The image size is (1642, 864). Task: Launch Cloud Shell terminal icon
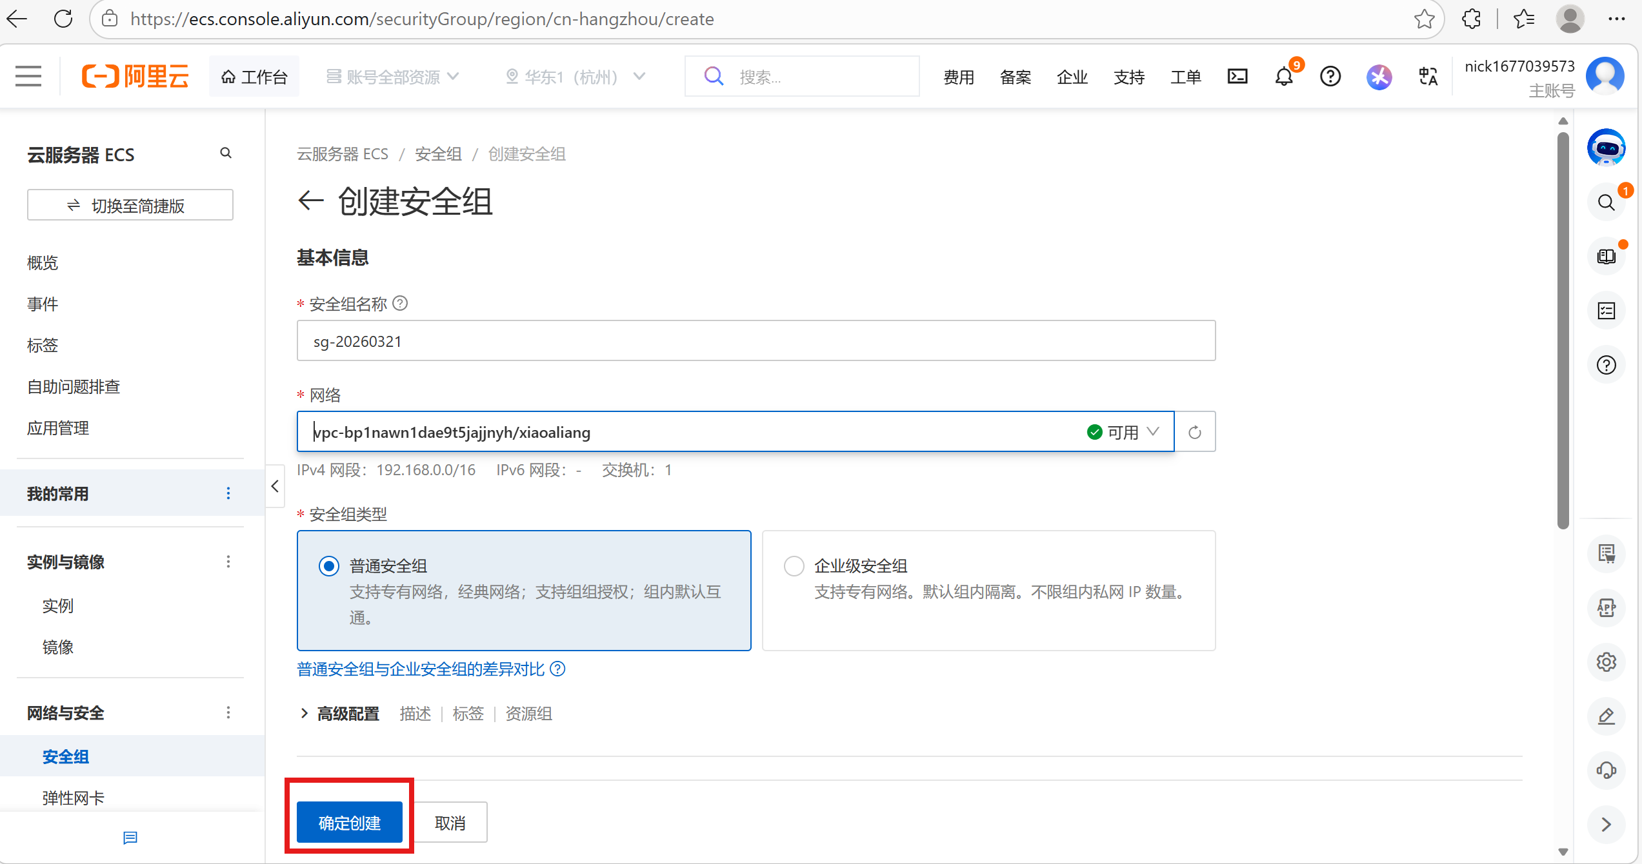(x=1237, y=77)
